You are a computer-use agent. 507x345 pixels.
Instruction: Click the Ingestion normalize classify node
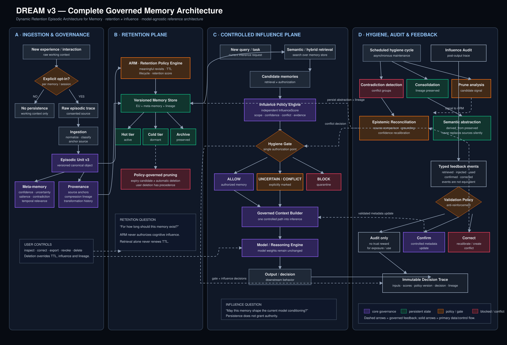pos(78,136)
